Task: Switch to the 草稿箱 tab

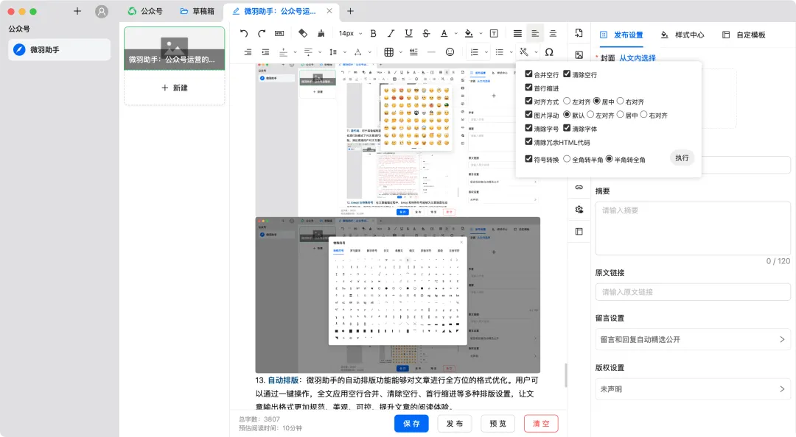Action: 198,11
